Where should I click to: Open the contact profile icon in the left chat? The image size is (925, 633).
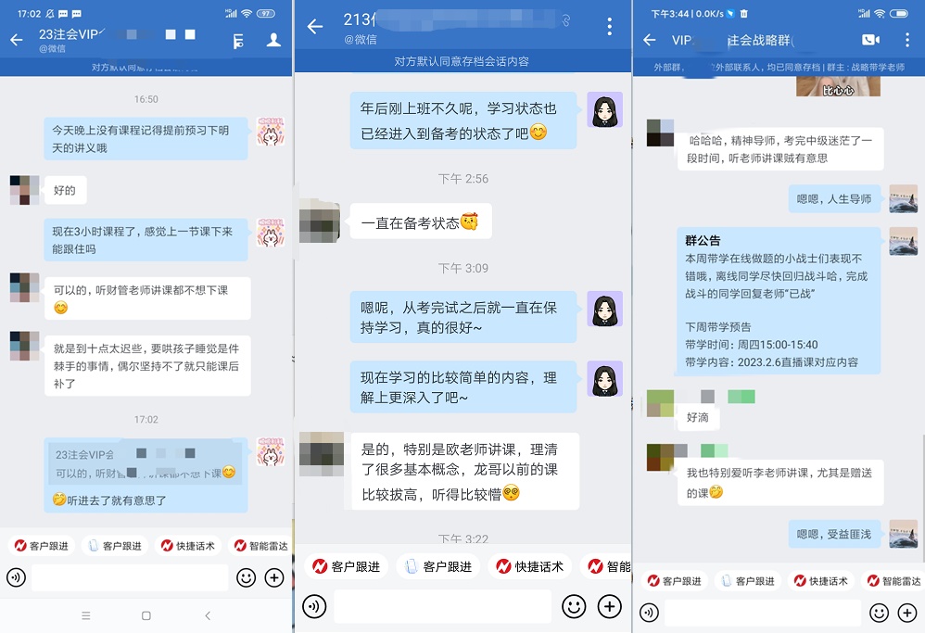point(273,40)
